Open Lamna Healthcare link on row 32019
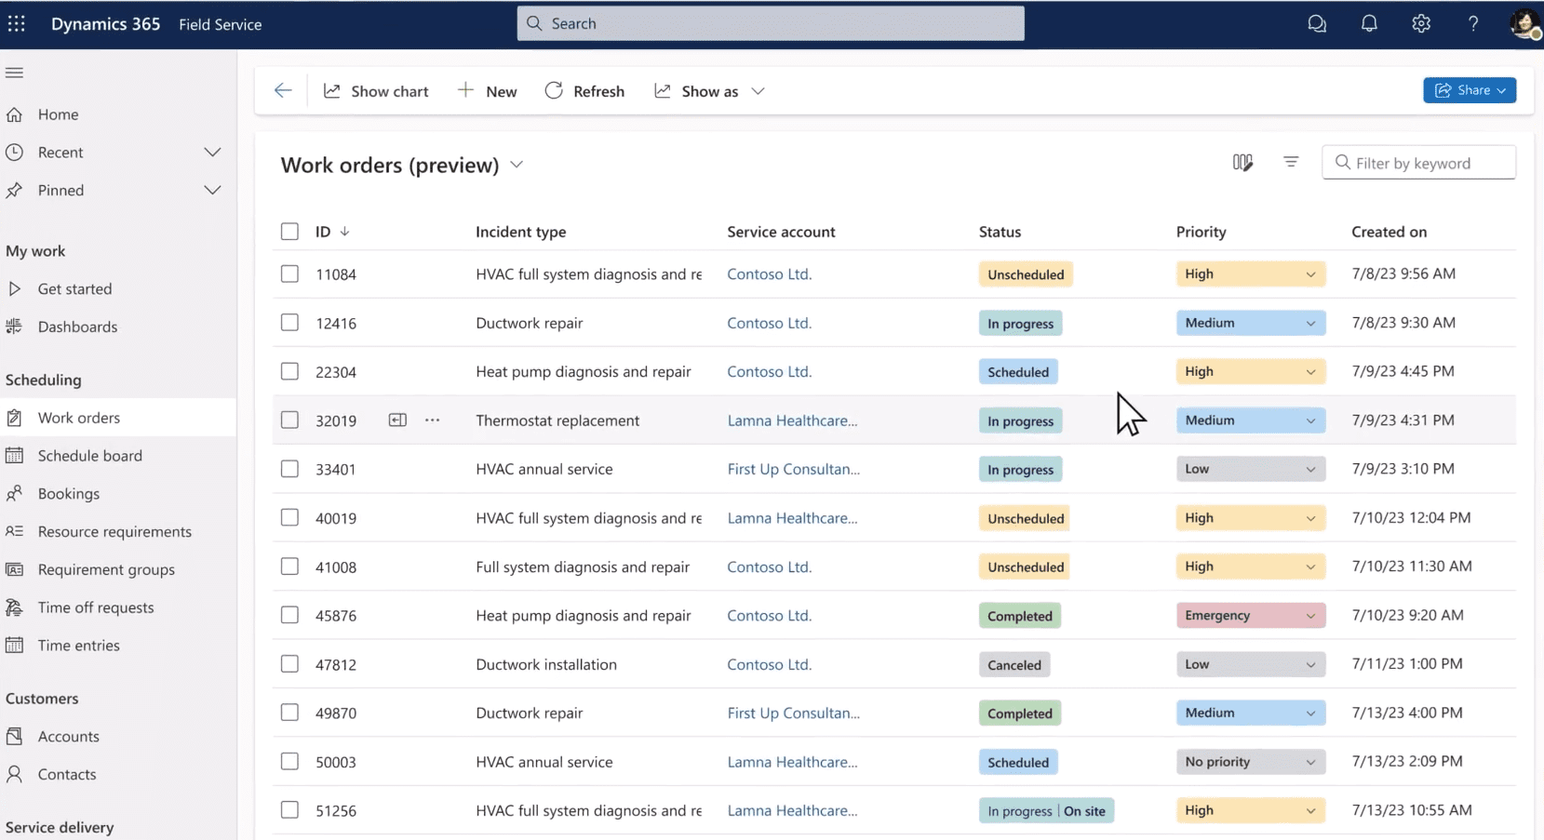 point(792,420)
